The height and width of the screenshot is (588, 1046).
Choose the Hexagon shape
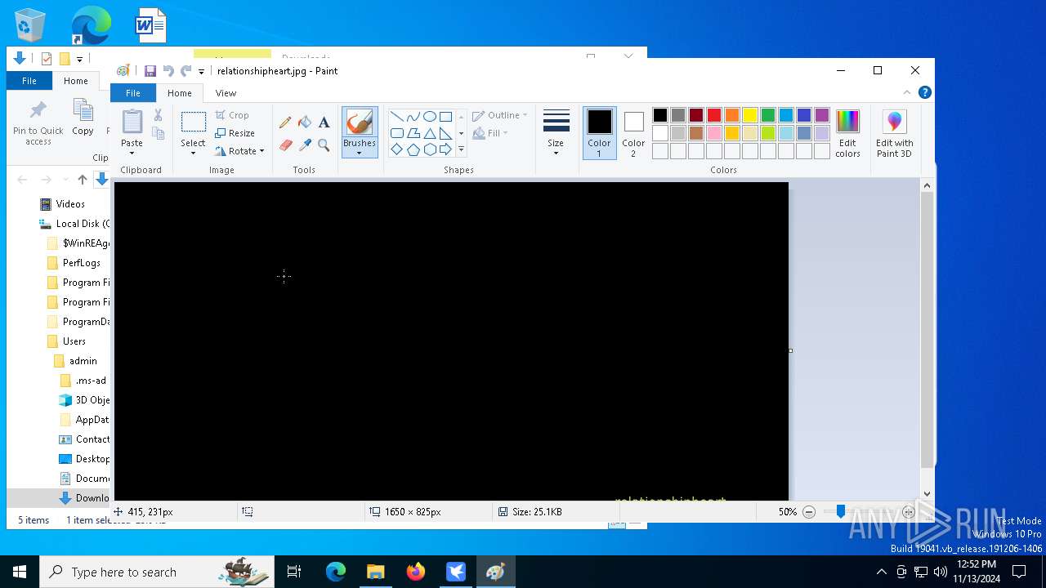[429, 149]
